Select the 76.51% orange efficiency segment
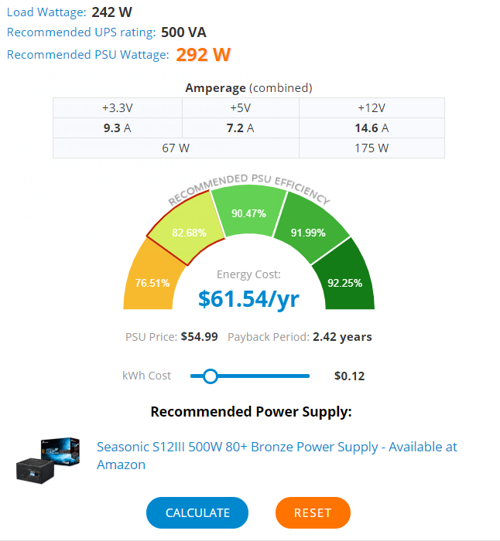 click(152, 282)
